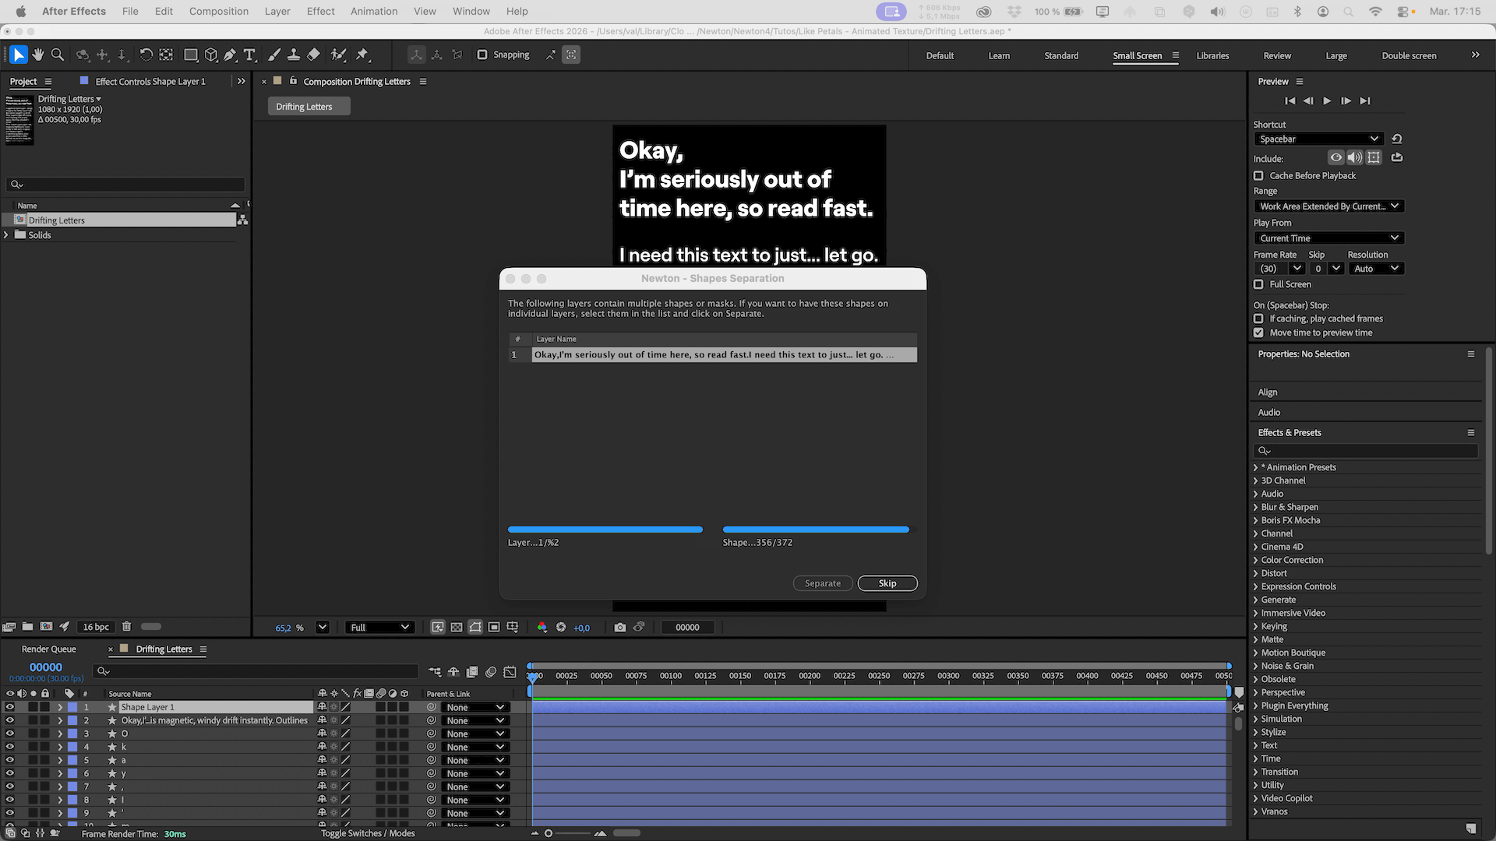The image size is (1496, 841).
Task: Hide Shape Layer 1 with eye toggle
Action: [10, 707]
